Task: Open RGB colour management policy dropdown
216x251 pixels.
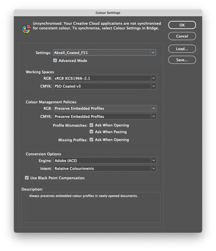Action: point(154,108)
